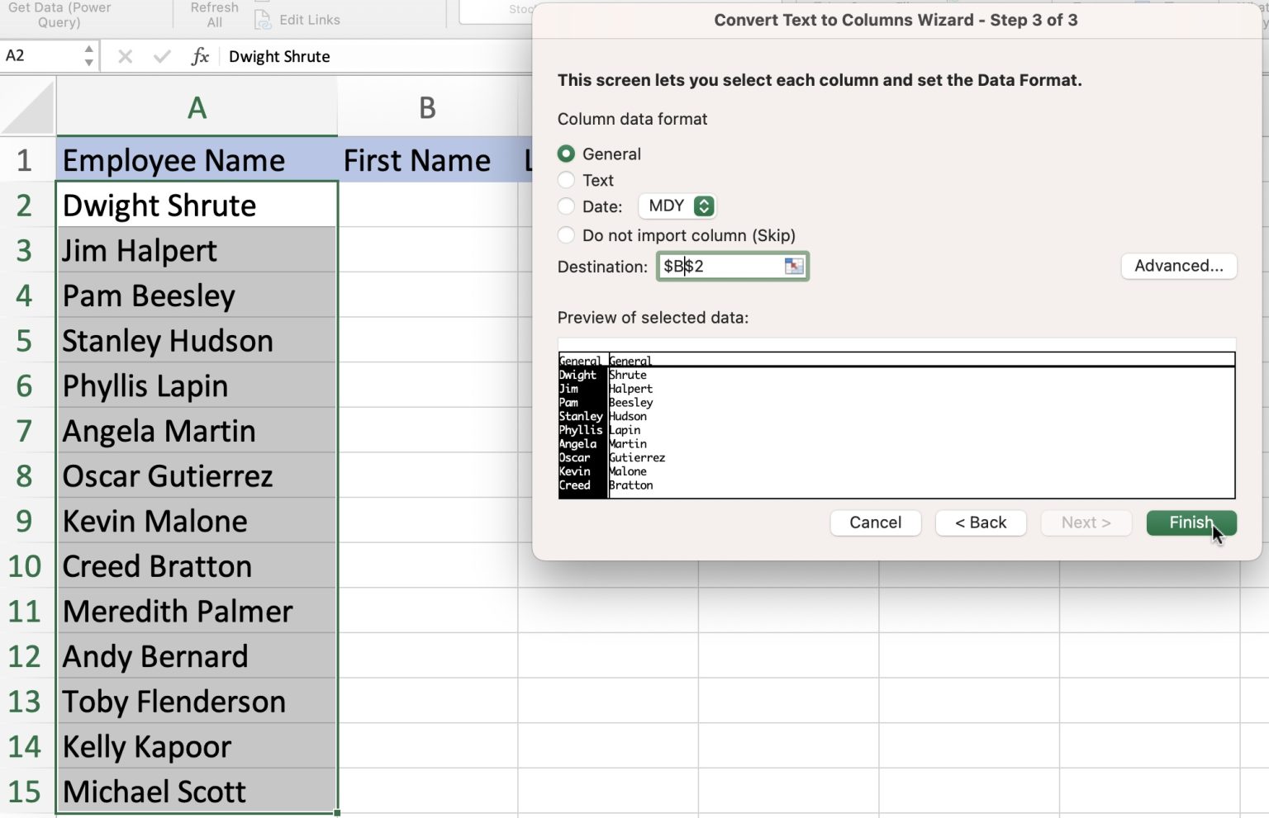The width and height of the screenshot is (1269, 818).
Task: Select the Text data format radio button
Action: click(566, 180)
